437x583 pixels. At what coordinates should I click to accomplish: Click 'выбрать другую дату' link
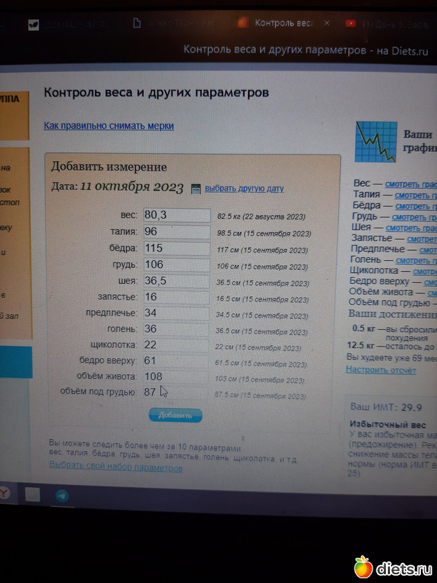(x=244, y=189)
